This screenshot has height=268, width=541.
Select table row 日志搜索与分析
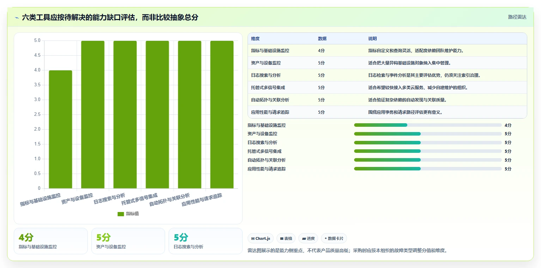tap(387, 75)
